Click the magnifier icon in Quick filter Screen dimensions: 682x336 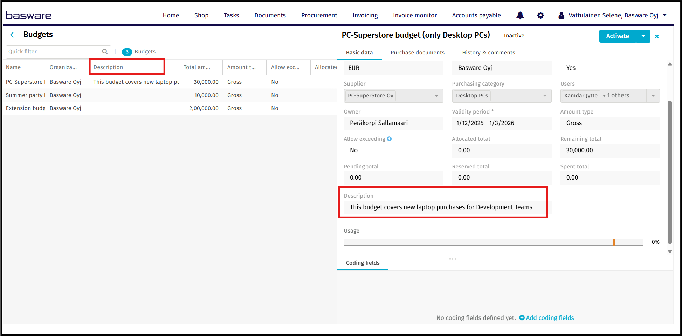click(x=105, y=52)
